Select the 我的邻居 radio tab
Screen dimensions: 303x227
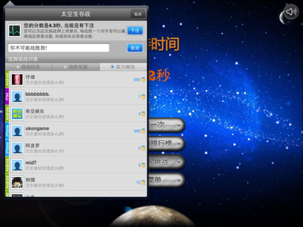tap(76, 67)
